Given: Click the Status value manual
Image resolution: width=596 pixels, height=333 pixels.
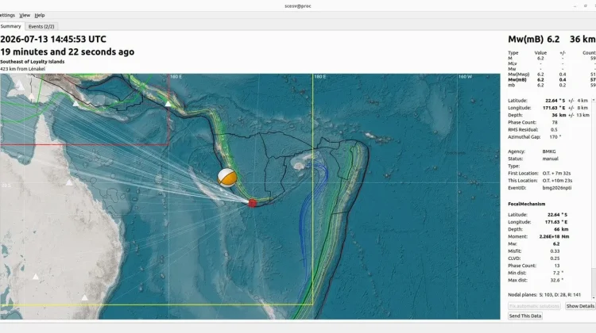Looking at the screenshot, I should coord(551,159).
